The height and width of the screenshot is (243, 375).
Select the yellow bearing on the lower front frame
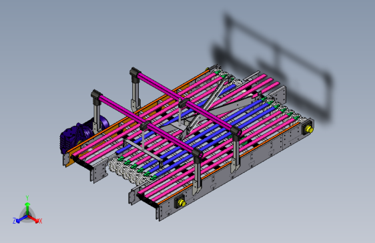181,203
